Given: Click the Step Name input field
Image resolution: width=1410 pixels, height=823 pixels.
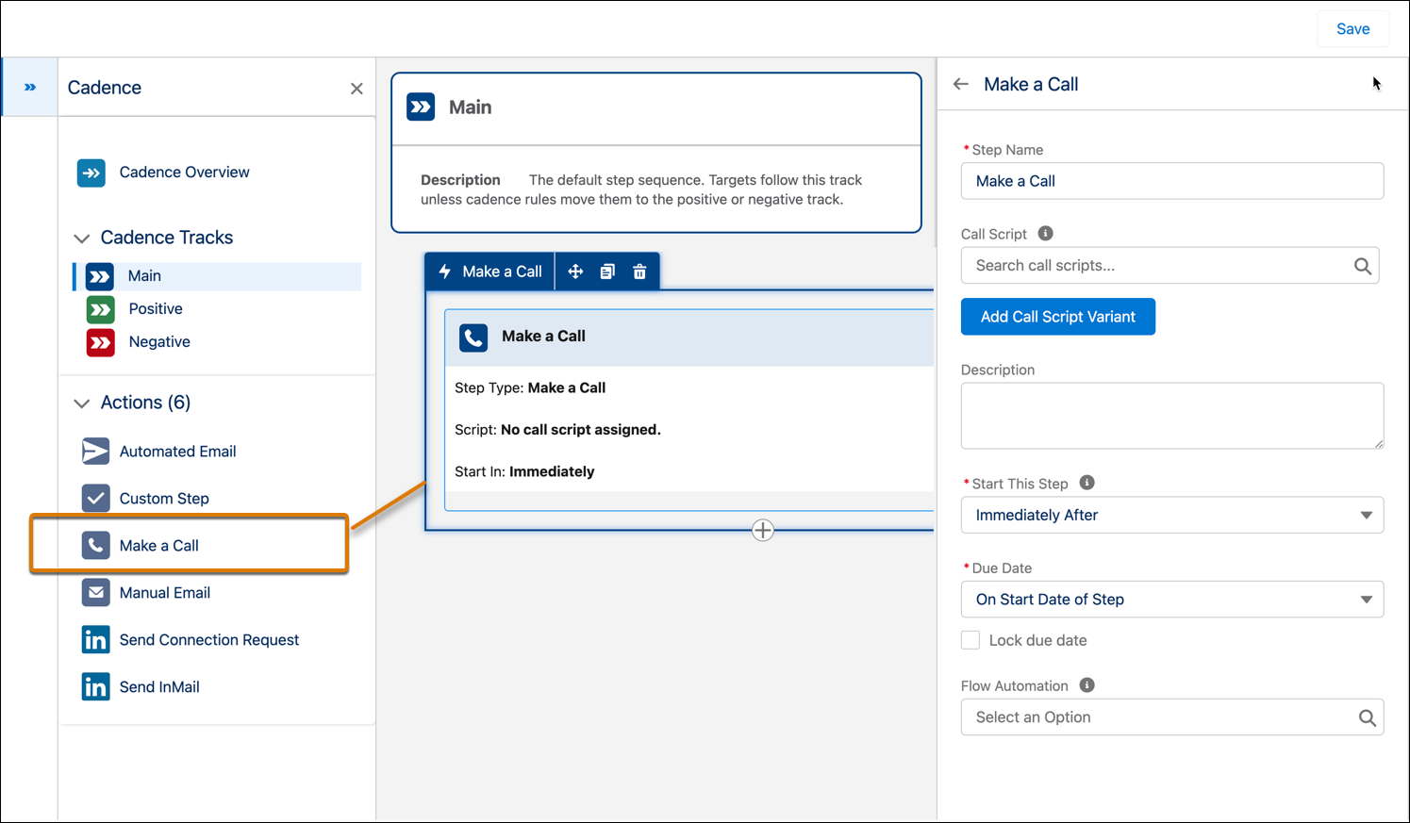Looking at the screenshot, I should [1172, 181].
